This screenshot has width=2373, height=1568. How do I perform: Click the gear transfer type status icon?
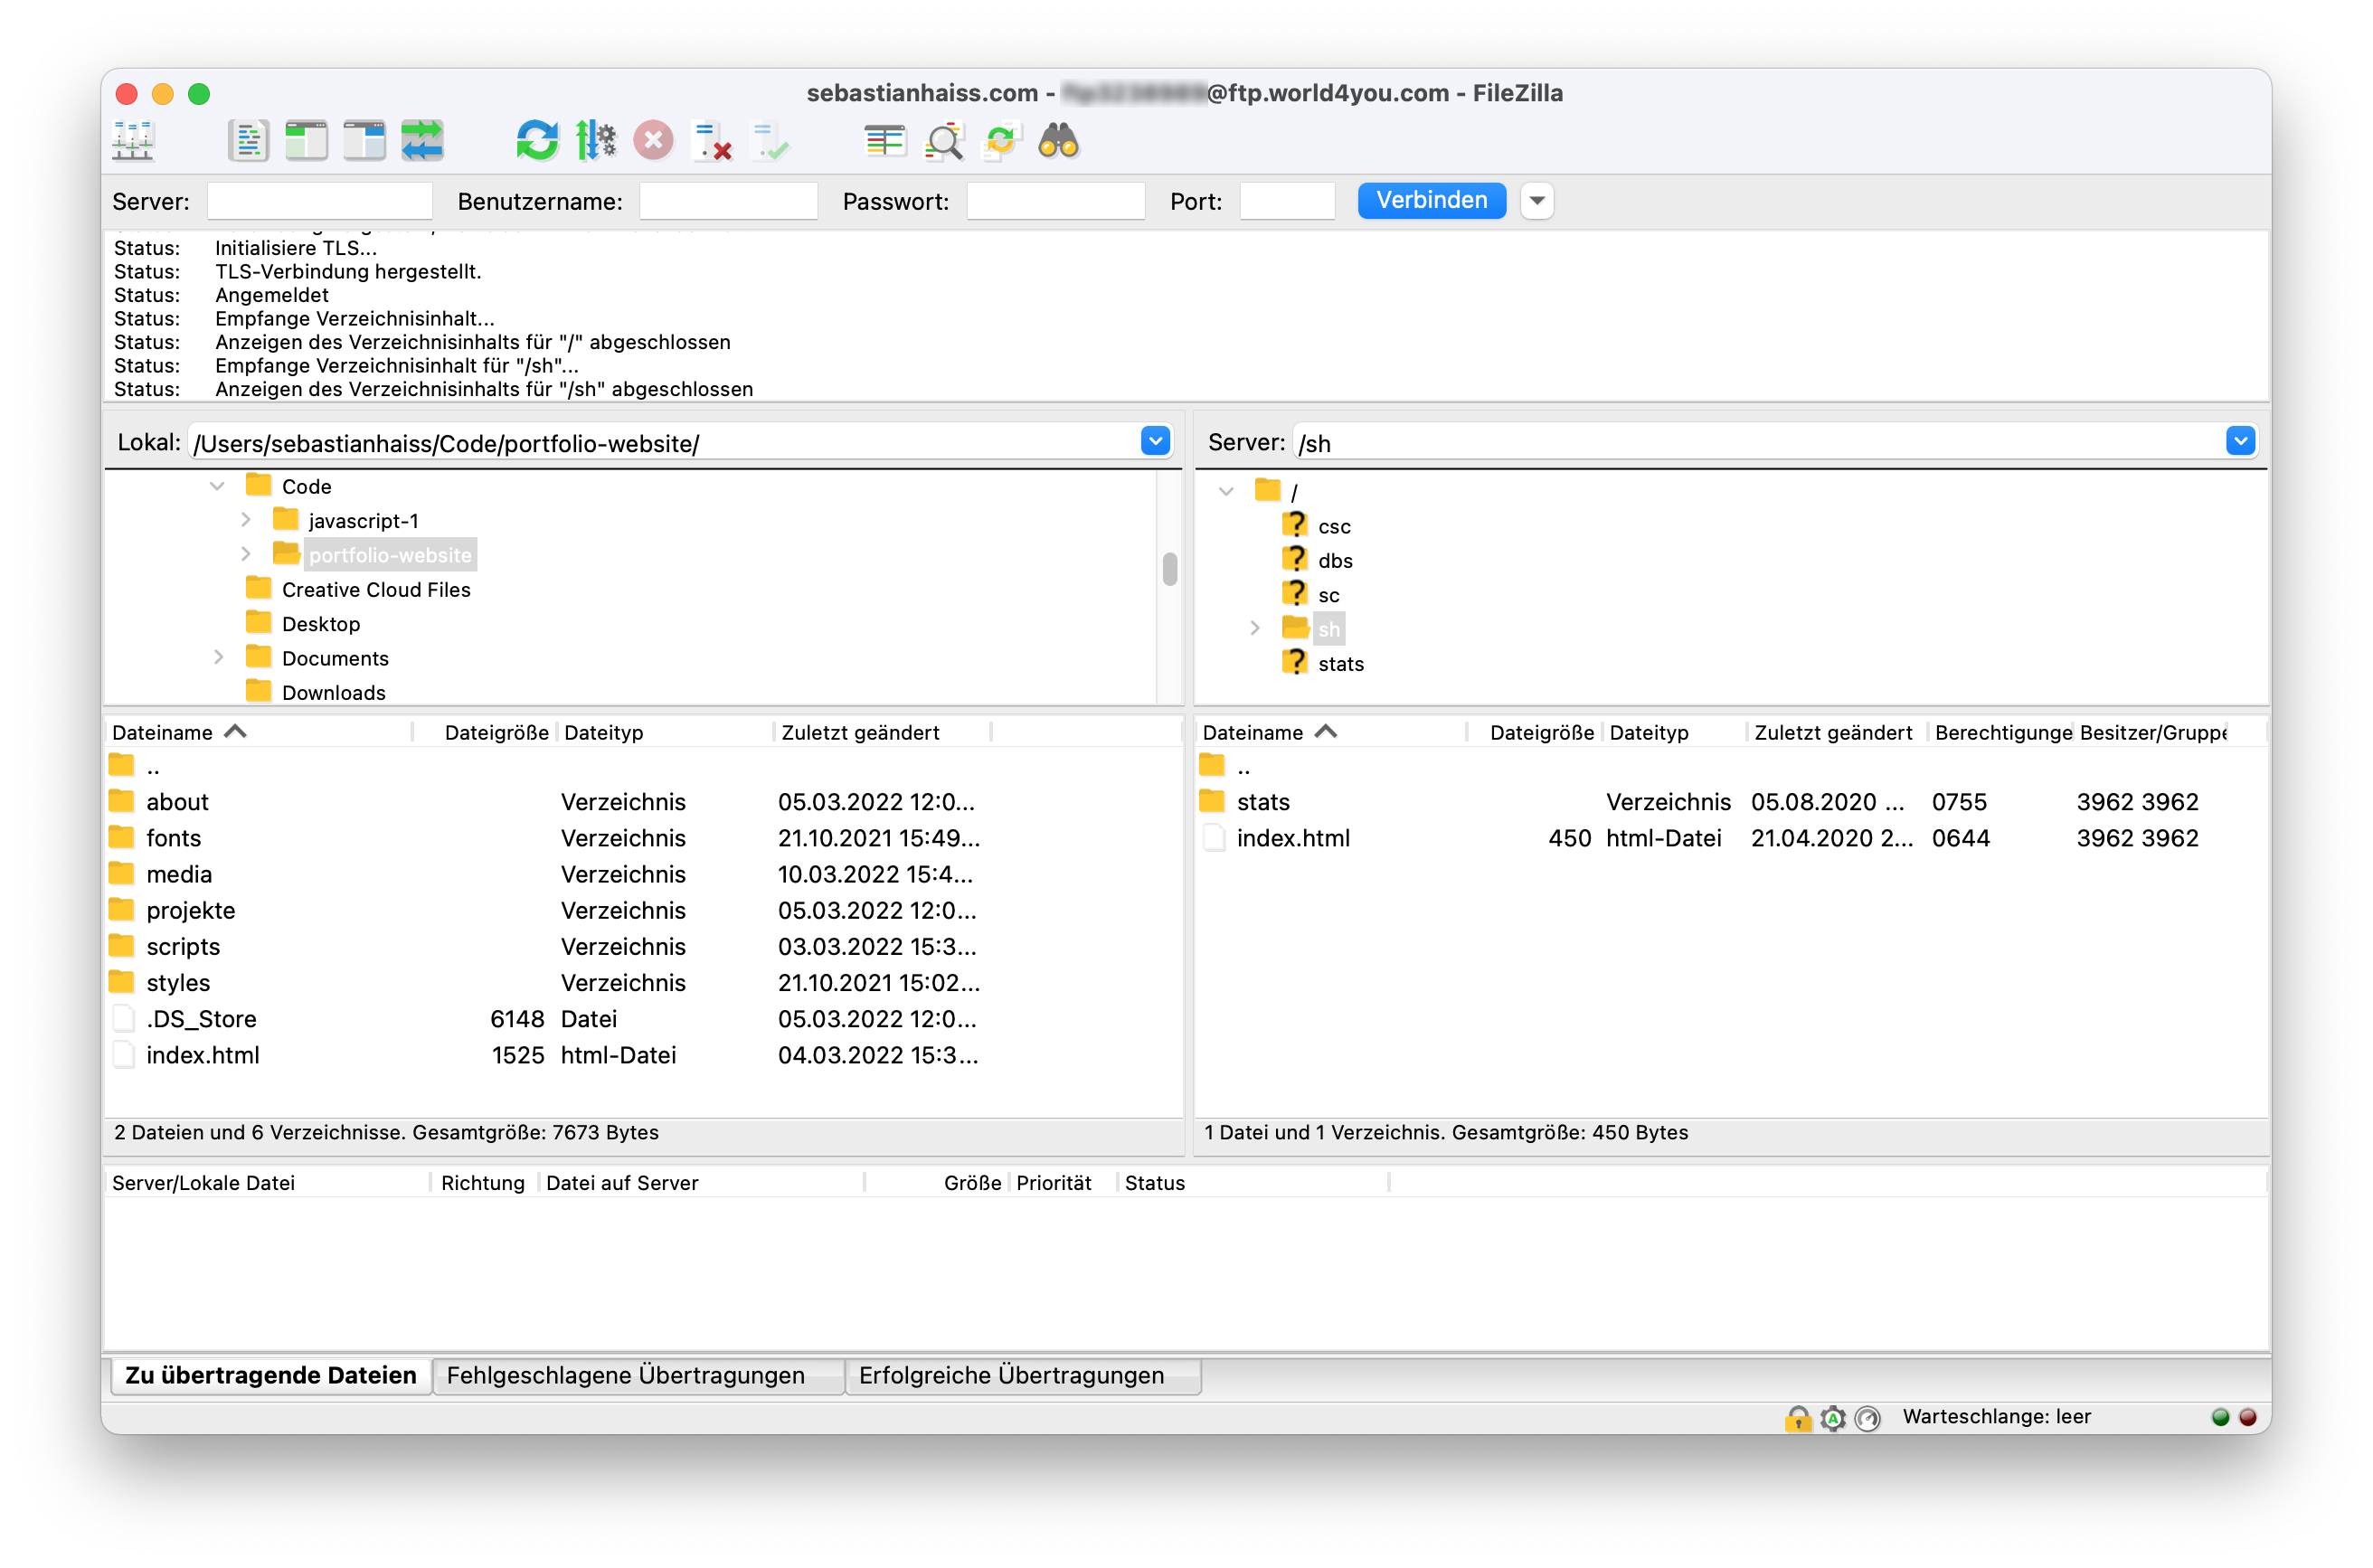pos(1832,1417)
